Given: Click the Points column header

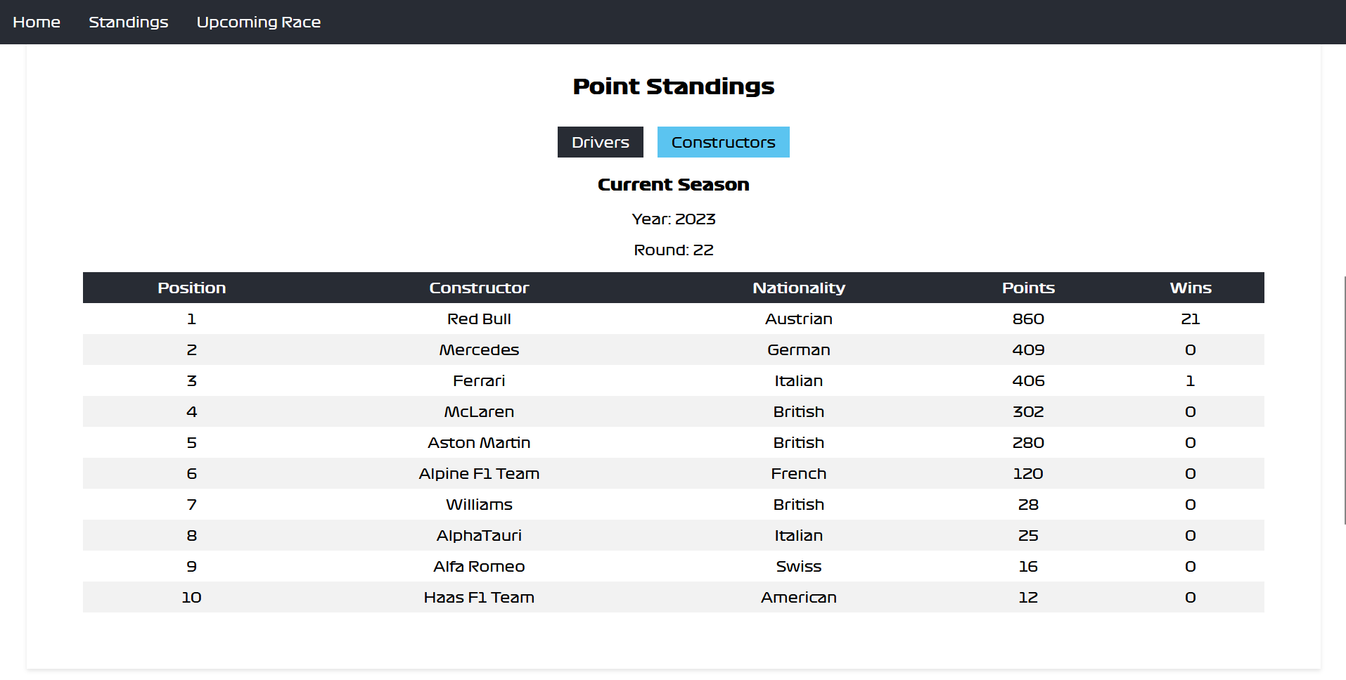Looking at the screenshot, I should coord(1028,288).
